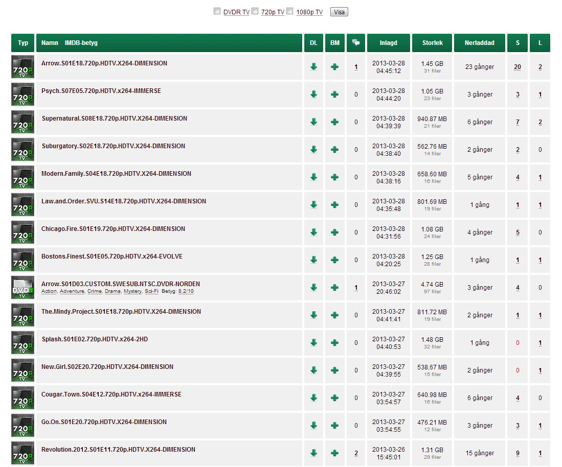This screenshot has width=562, height=467.
Task: Bookmark Supernatural.S08E18 with the green plus
Action: [x=335, y=122]
